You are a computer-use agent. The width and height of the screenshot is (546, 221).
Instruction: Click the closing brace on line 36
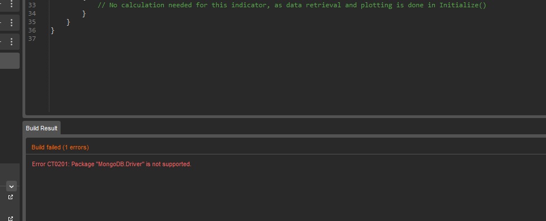tap(53, 30)
